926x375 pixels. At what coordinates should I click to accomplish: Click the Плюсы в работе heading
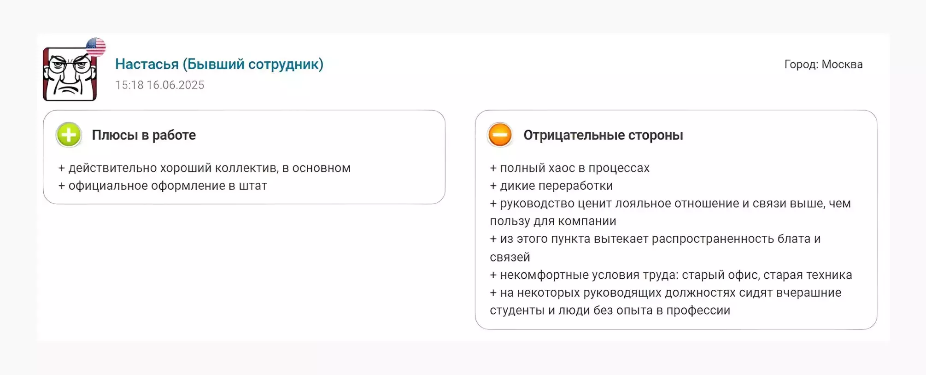144,135
